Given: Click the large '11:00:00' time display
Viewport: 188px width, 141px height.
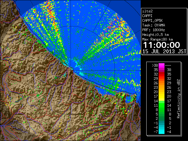Looking at the screenshot, I should click(162, 45).
